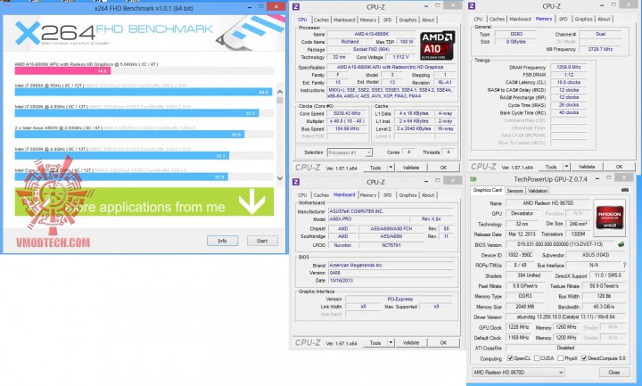Click the AMD A10 logo in CPU-Z
642x386 pixels.
pos(437,45)
